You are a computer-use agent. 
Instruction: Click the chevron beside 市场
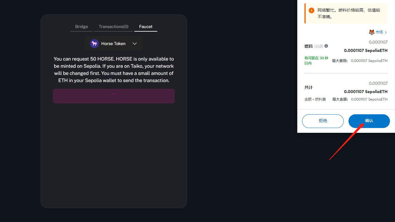click(386, 32)
